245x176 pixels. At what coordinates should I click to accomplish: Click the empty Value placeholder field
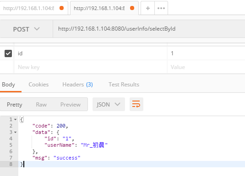[x=206, y=67]
